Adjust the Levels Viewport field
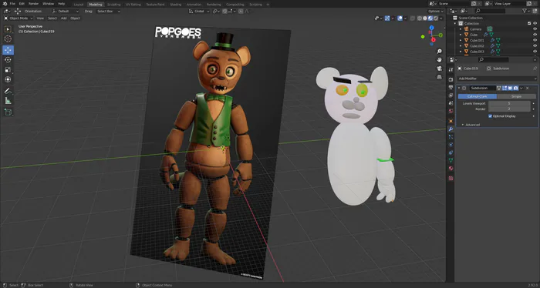 pos(509,103)
